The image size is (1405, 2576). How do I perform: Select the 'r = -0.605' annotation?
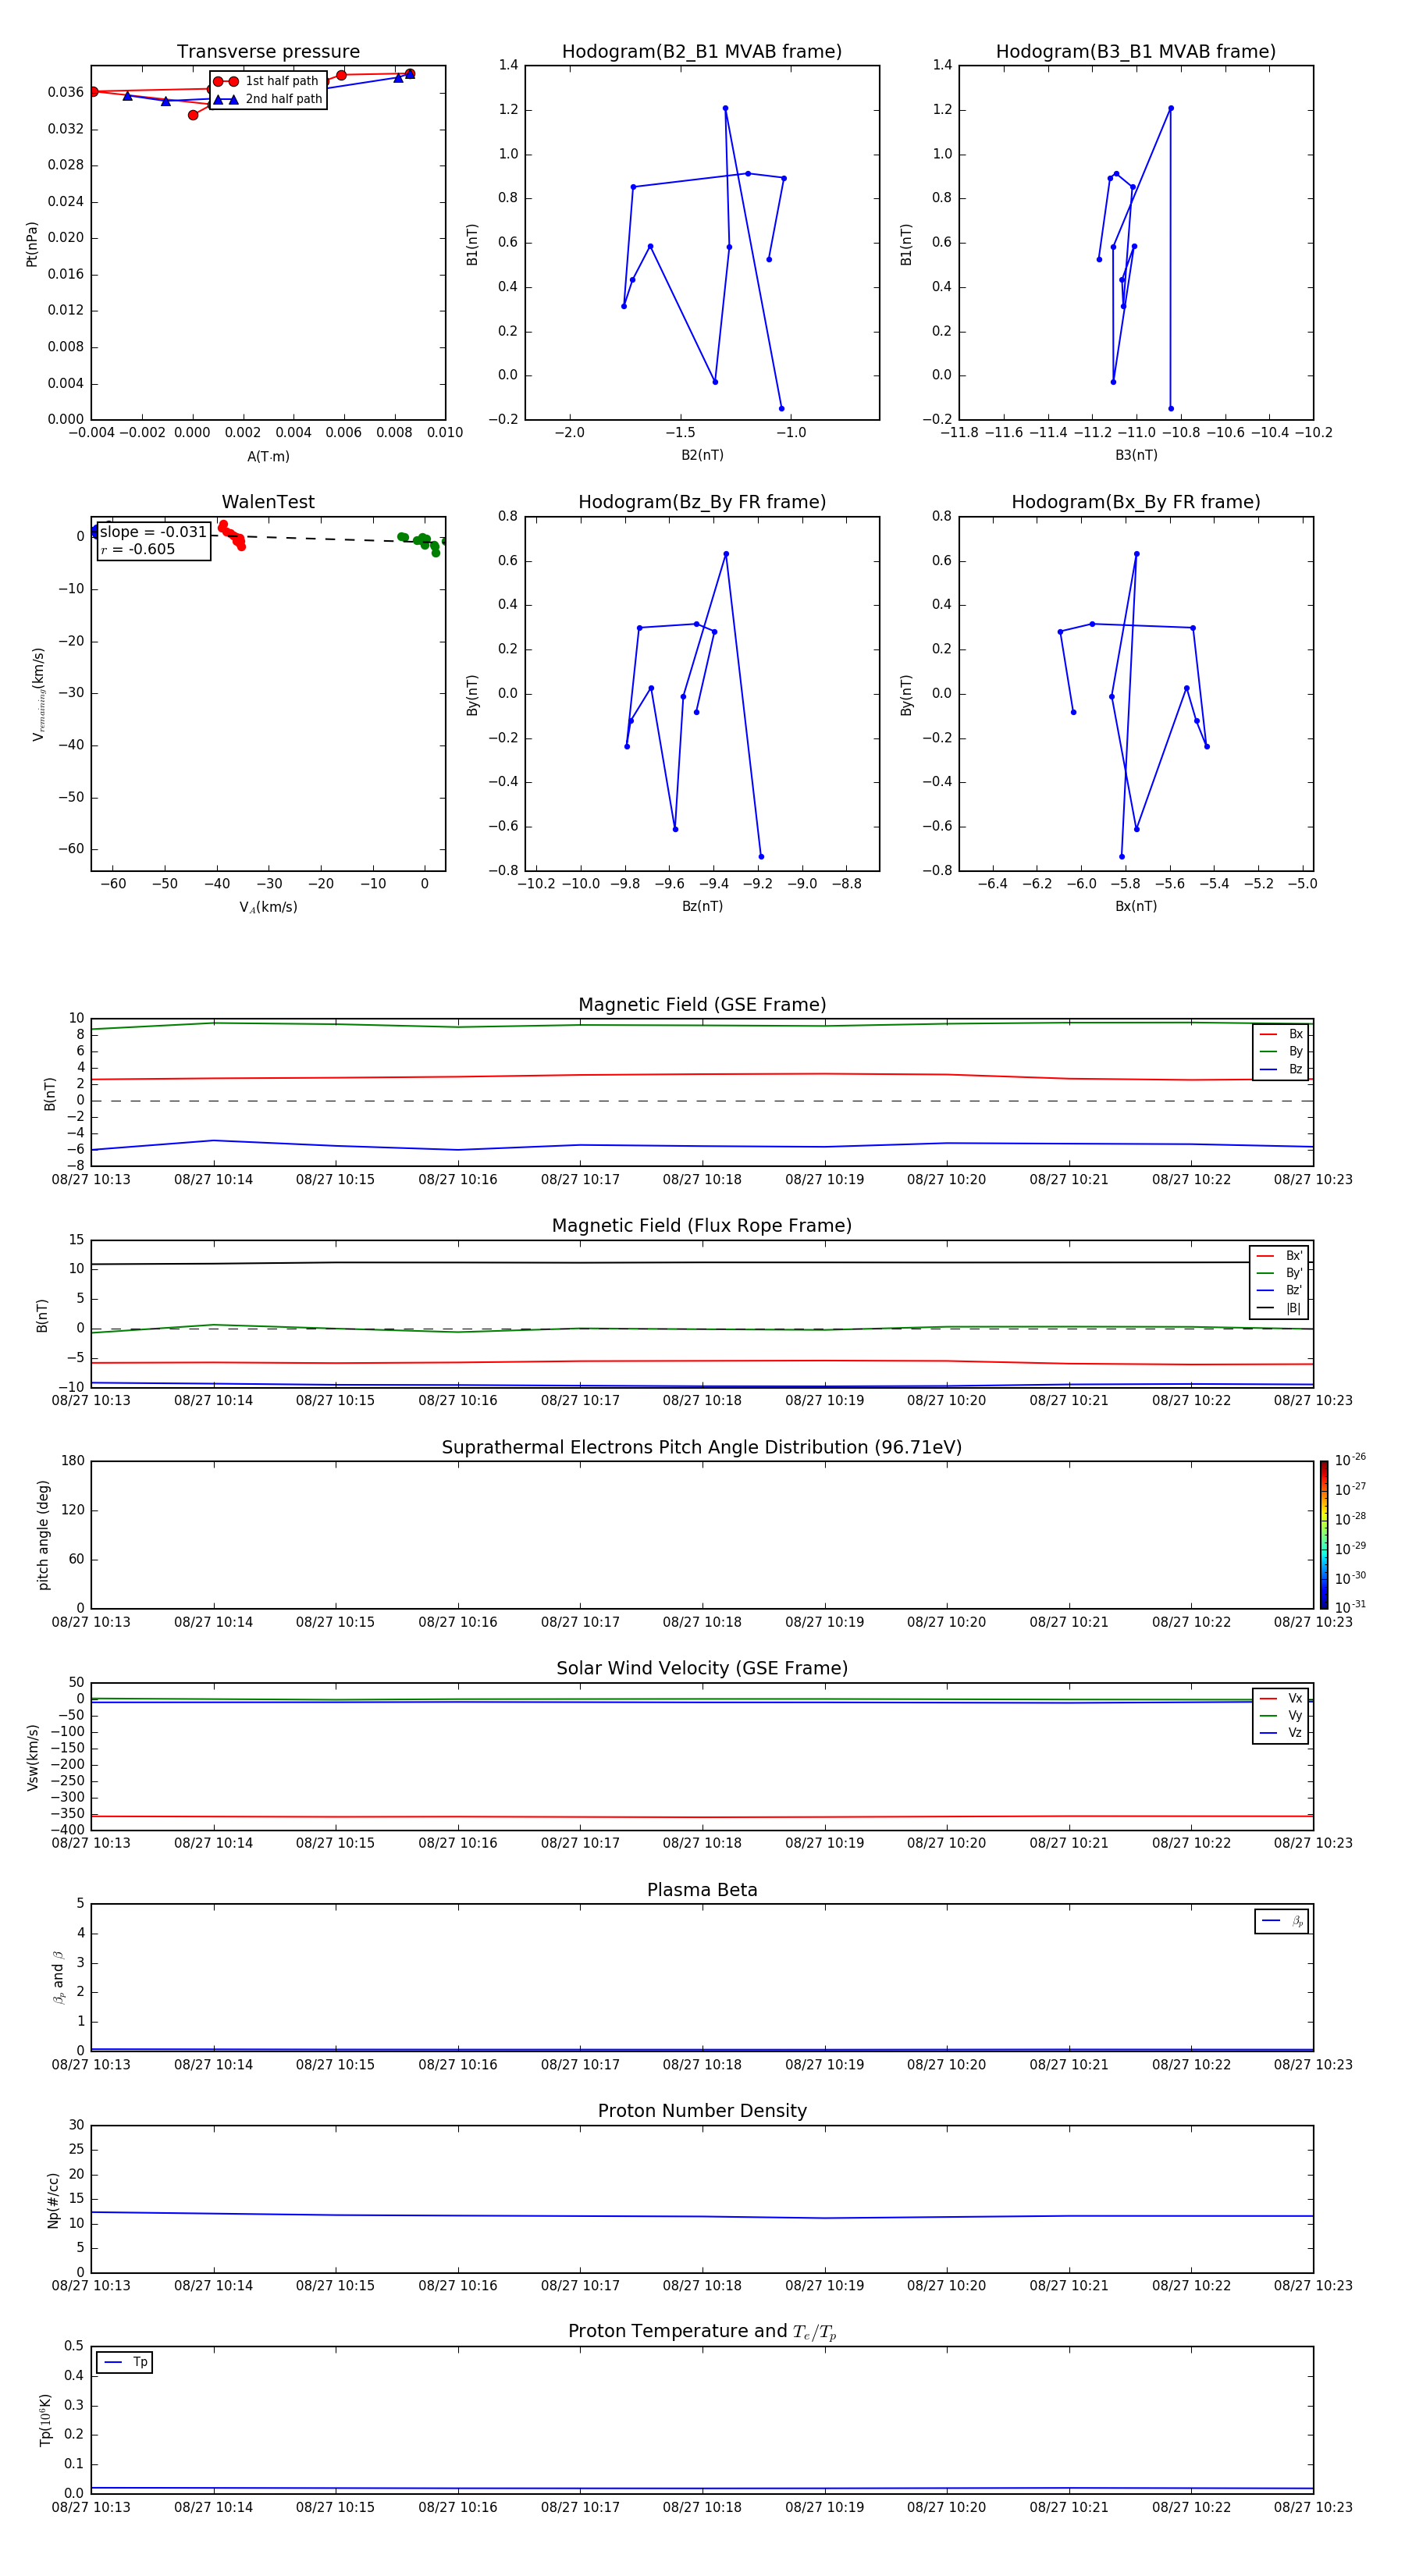138,549
